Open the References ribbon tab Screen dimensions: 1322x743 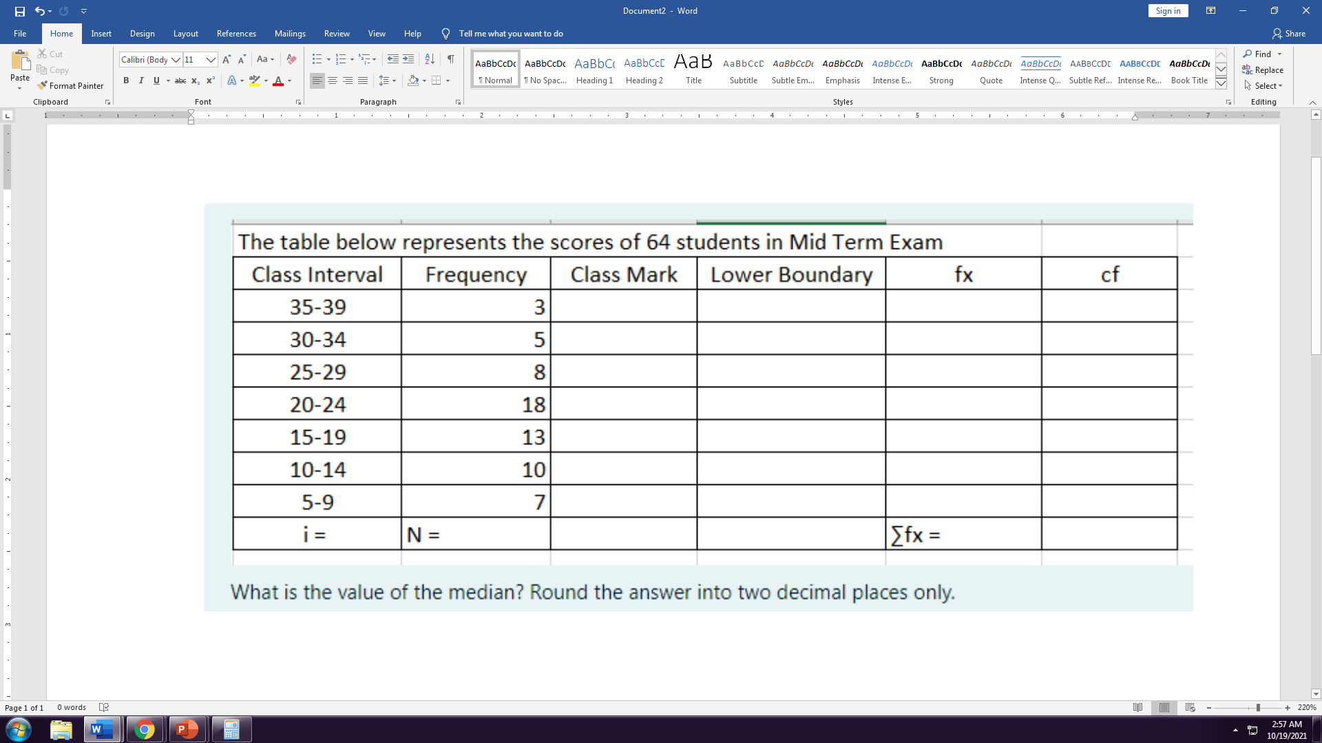click(236, 33)
